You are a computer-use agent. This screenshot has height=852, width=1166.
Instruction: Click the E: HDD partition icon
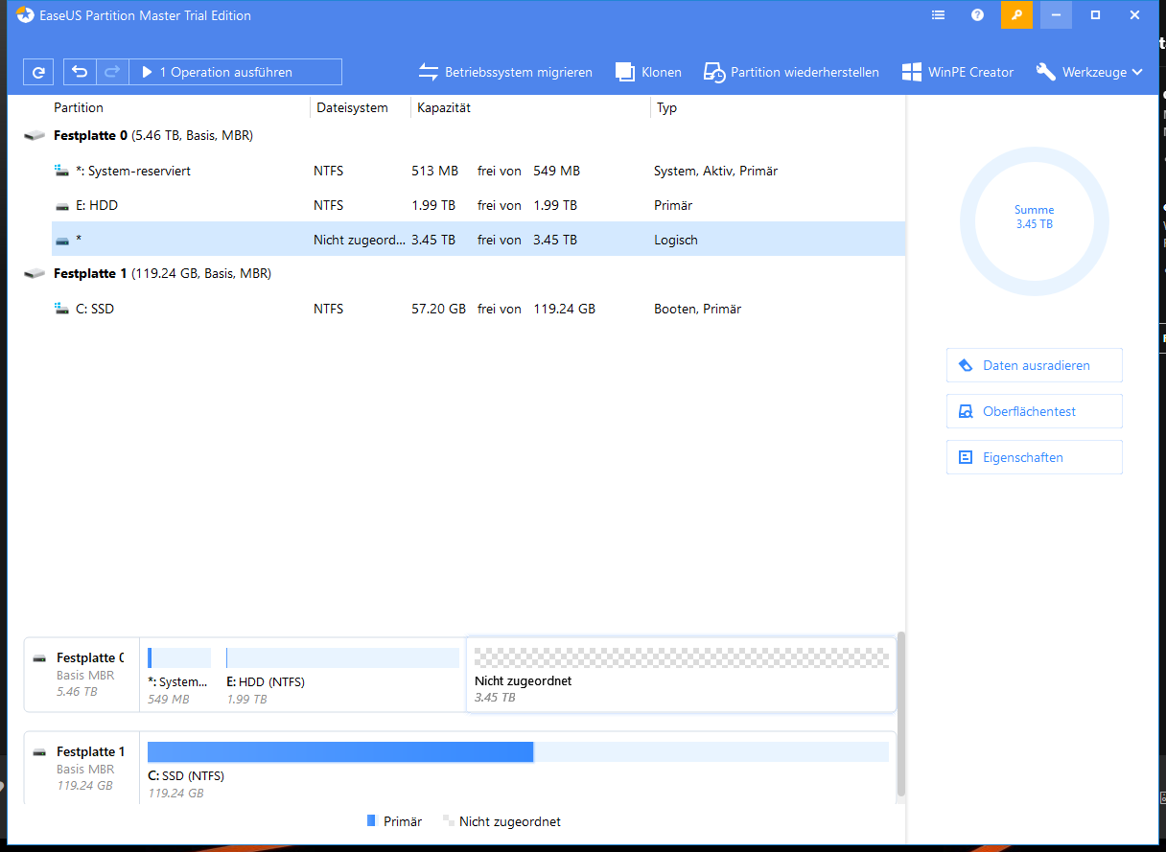pos(62,205)
